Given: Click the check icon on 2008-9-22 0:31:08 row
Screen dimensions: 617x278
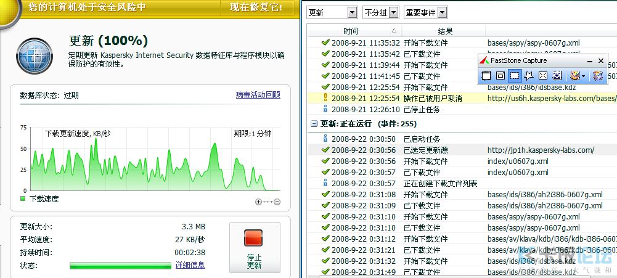Looking at the screenshot, I should 325,194.
